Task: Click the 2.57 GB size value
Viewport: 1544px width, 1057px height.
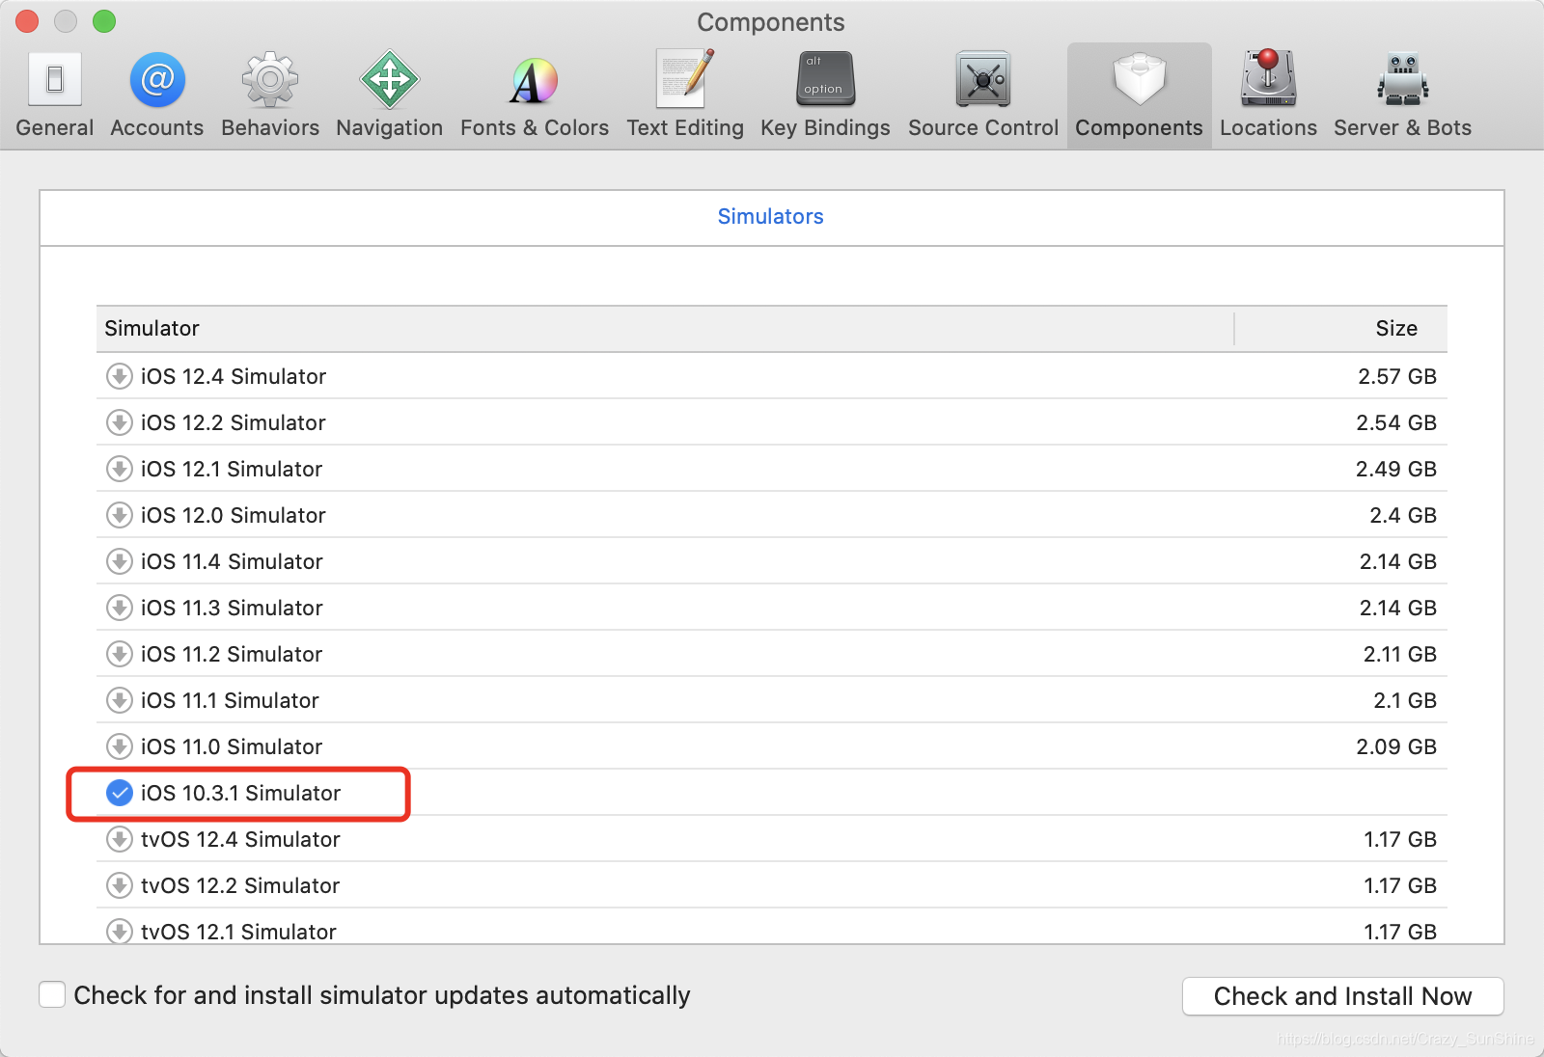Action: [x=1397, y=376]
